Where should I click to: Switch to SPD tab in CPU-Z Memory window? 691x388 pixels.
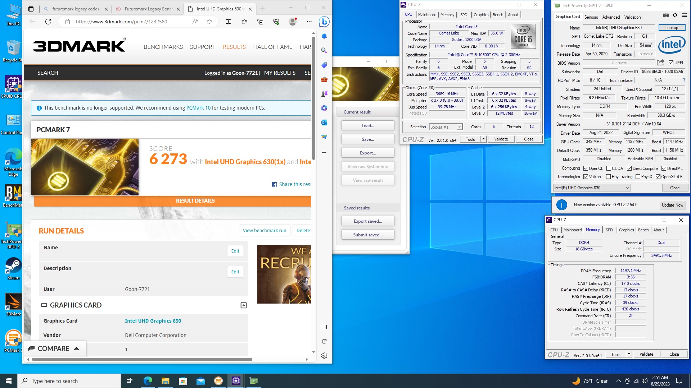point(609,230)
